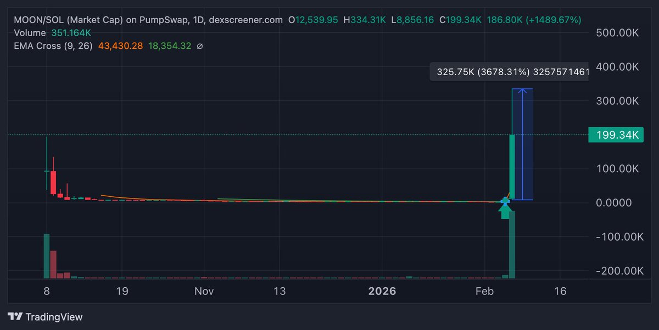Click the Nov label on time axis
659x330 pixels.
coord(204,291)
